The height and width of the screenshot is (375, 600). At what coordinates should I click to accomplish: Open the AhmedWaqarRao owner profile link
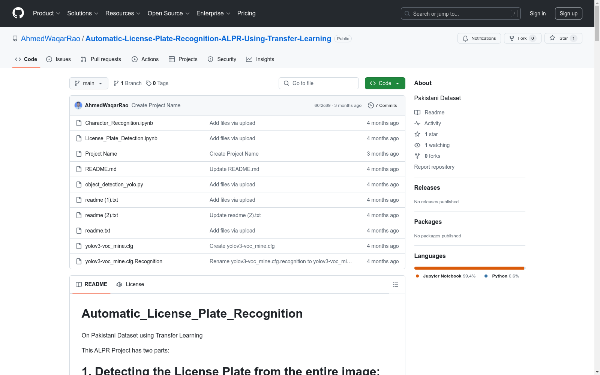(51, 39)
